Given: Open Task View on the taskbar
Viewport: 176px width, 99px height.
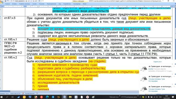Looking at the screenshot, I should 13,97.
